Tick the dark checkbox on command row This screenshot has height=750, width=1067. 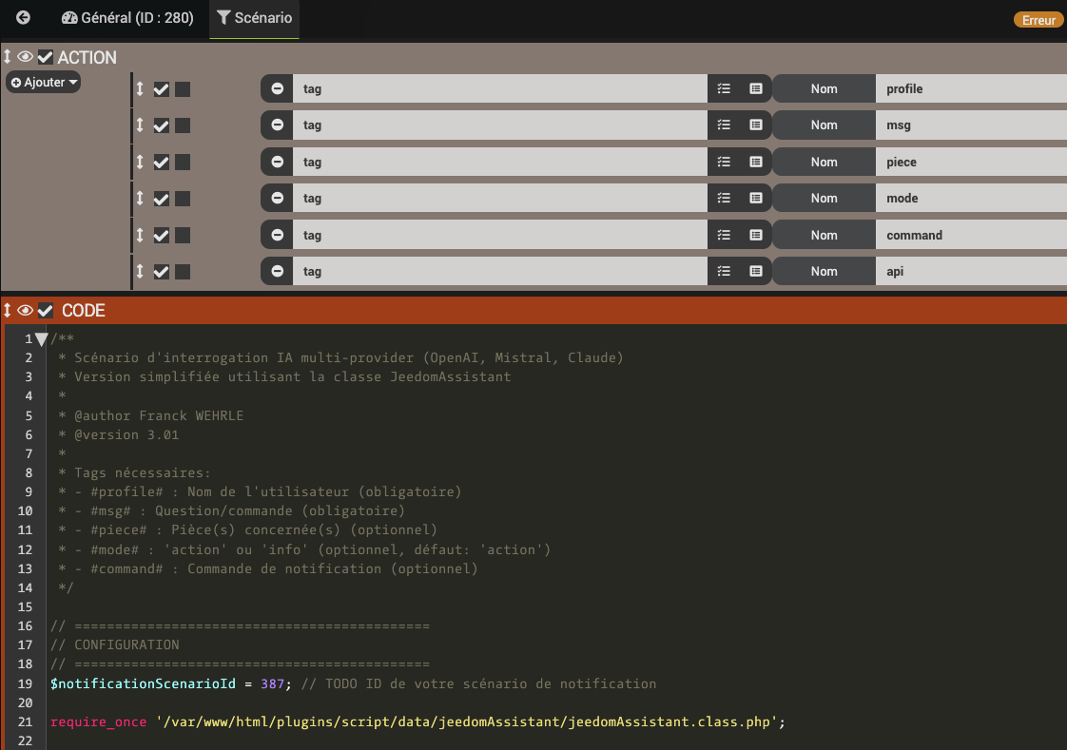click(183, 235)
